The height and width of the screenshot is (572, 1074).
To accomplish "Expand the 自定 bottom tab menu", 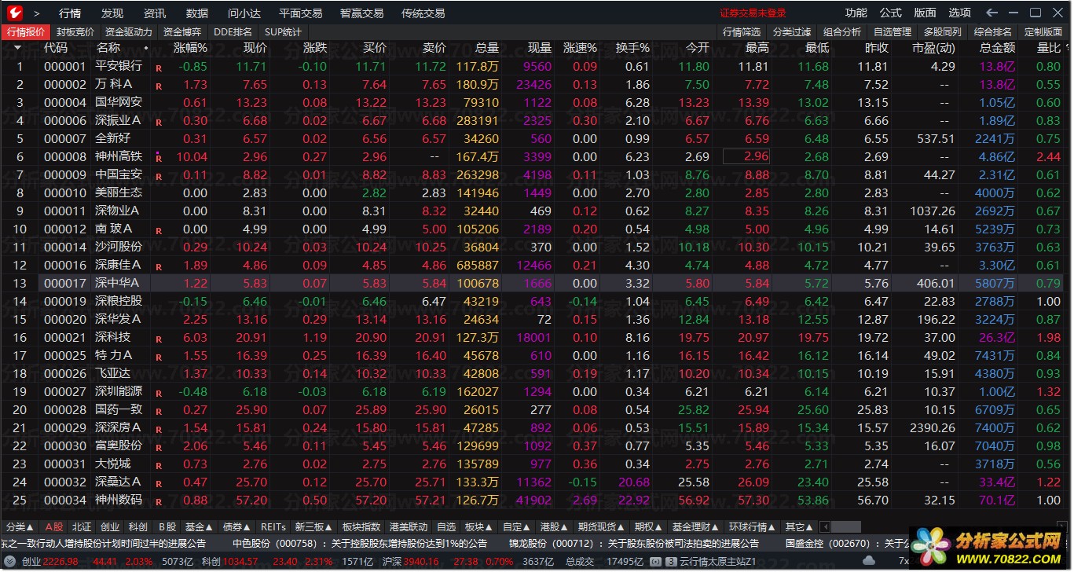I will [517, 526].
